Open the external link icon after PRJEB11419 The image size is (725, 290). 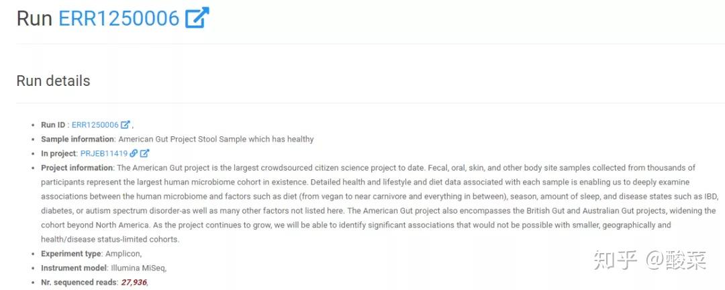click(144, 154)
